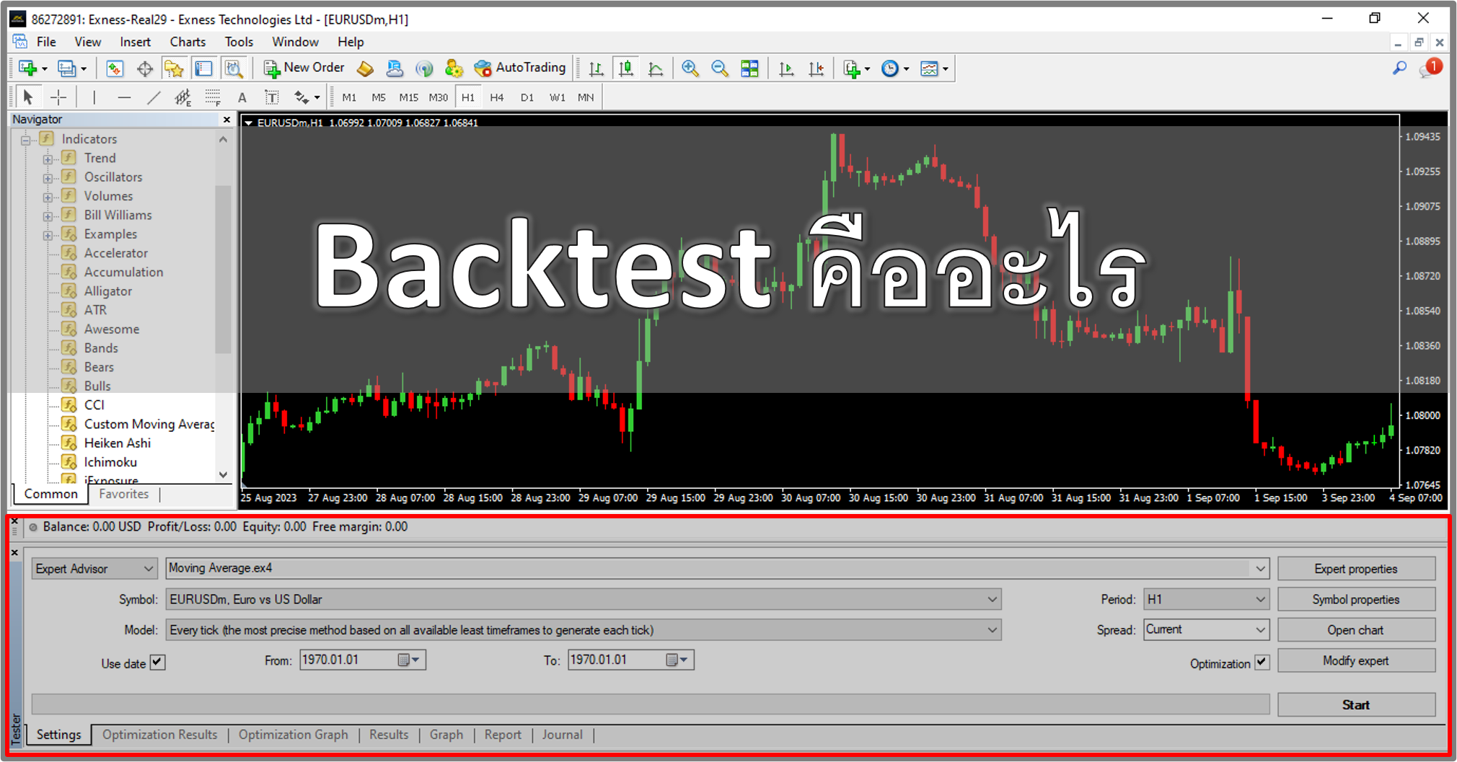Switch to M15 timeframe
The height and width of the screenshot is (762, 1457).
pyautogui.click(x=408, y=97)
